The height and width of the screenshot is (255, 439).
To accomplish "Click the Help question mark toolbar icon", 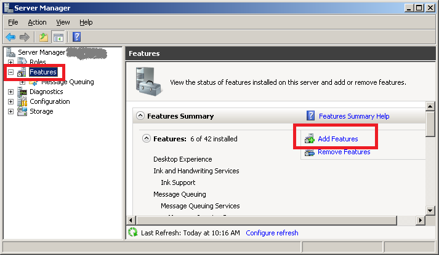I will pos(77,37).
